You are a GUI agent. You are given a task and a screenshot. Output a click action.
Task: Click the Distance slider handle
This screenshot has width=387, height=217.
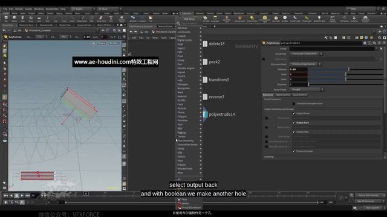[x=349, y=69]
